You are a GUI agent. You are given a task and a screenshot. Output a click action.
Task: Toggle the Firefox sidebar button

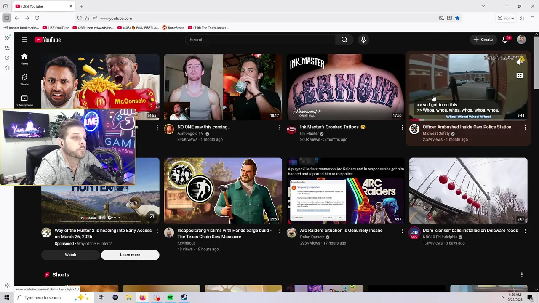(x=7, y=18)
